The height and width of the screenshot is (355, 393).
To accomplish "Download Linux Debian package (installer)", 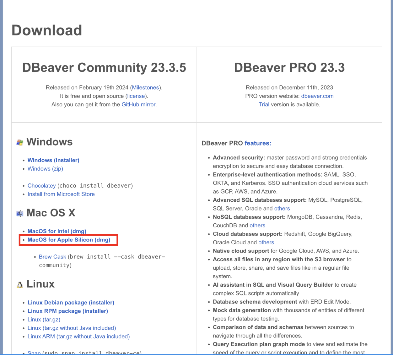I will click(x=71, y=303).
